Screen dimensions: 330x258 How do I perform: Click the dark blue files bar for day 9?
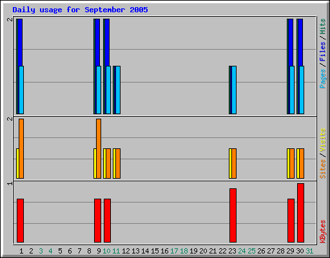click(97, 43)
